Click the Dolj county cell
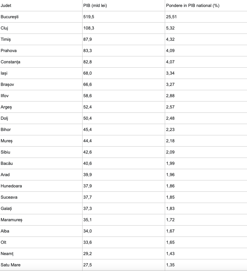 (5, 118)
